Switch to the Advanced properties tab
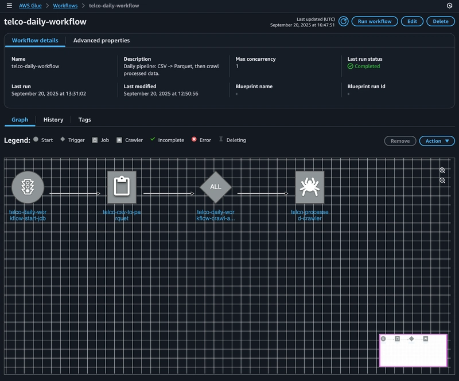459x381 pixels. (x=102, y=41)
